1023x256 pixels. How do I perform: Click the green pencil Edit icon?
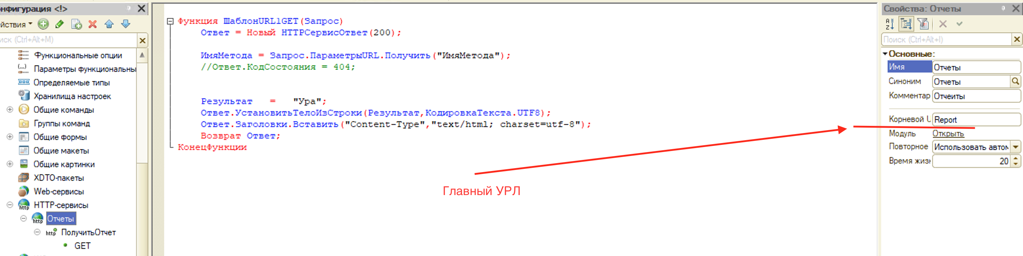(60, 24)
